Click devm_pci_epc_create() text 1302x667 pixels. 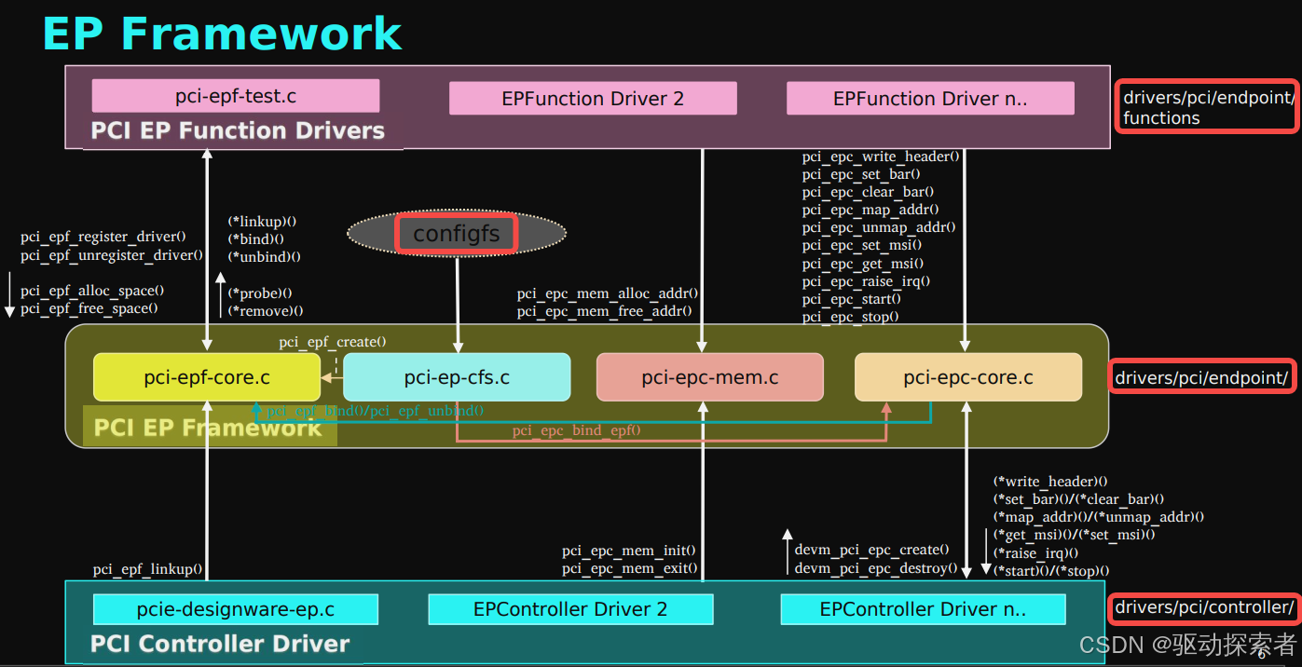tap(872, 550)
